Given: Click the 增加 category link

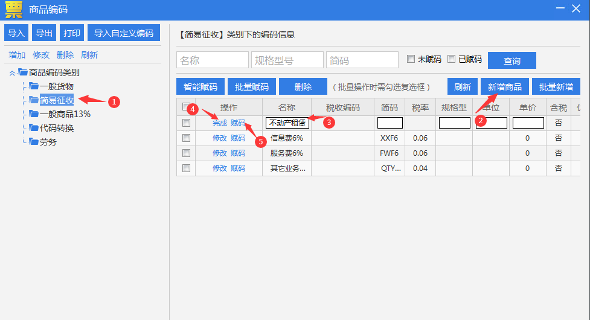Looking at the screenshot, I should coord(16,55).
